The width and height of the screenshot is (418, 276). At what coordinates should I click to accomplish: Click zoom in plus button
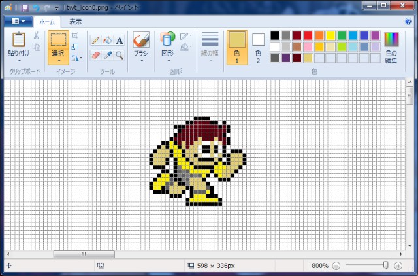click(x=398, y=266)
